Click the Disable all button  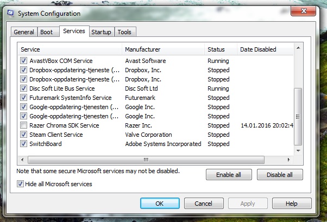click(x=280, y=175)
